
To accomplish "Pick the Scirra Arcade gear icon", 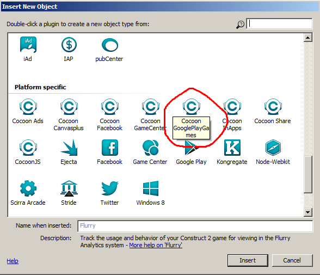I will (28, 188).
